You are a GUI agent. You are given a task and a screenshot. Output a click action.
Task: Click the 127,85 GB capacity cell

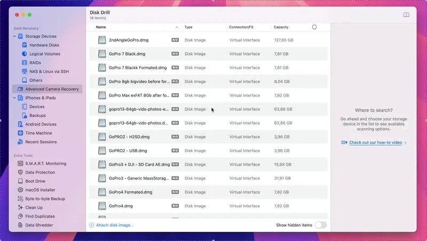[283, 40]
